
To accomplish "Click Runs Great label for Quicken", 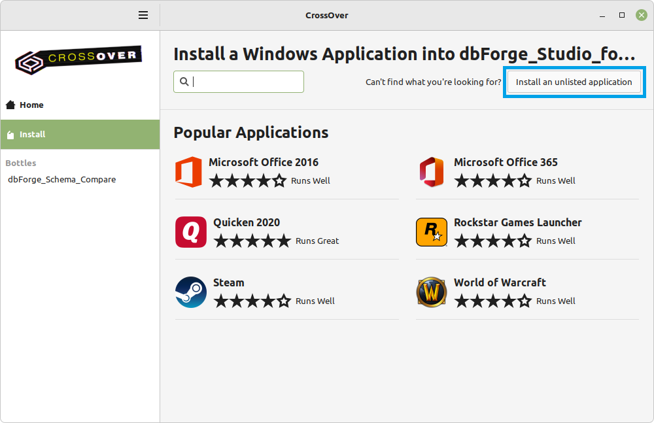I will pos(317,241).
